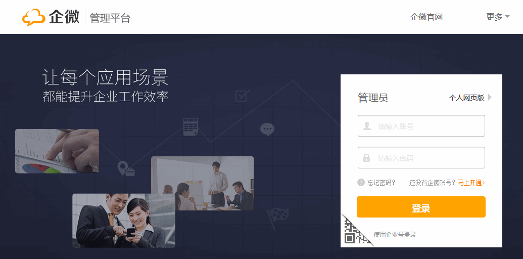
Task: Switch to 个人网页版 login
Action: [466, 98]
